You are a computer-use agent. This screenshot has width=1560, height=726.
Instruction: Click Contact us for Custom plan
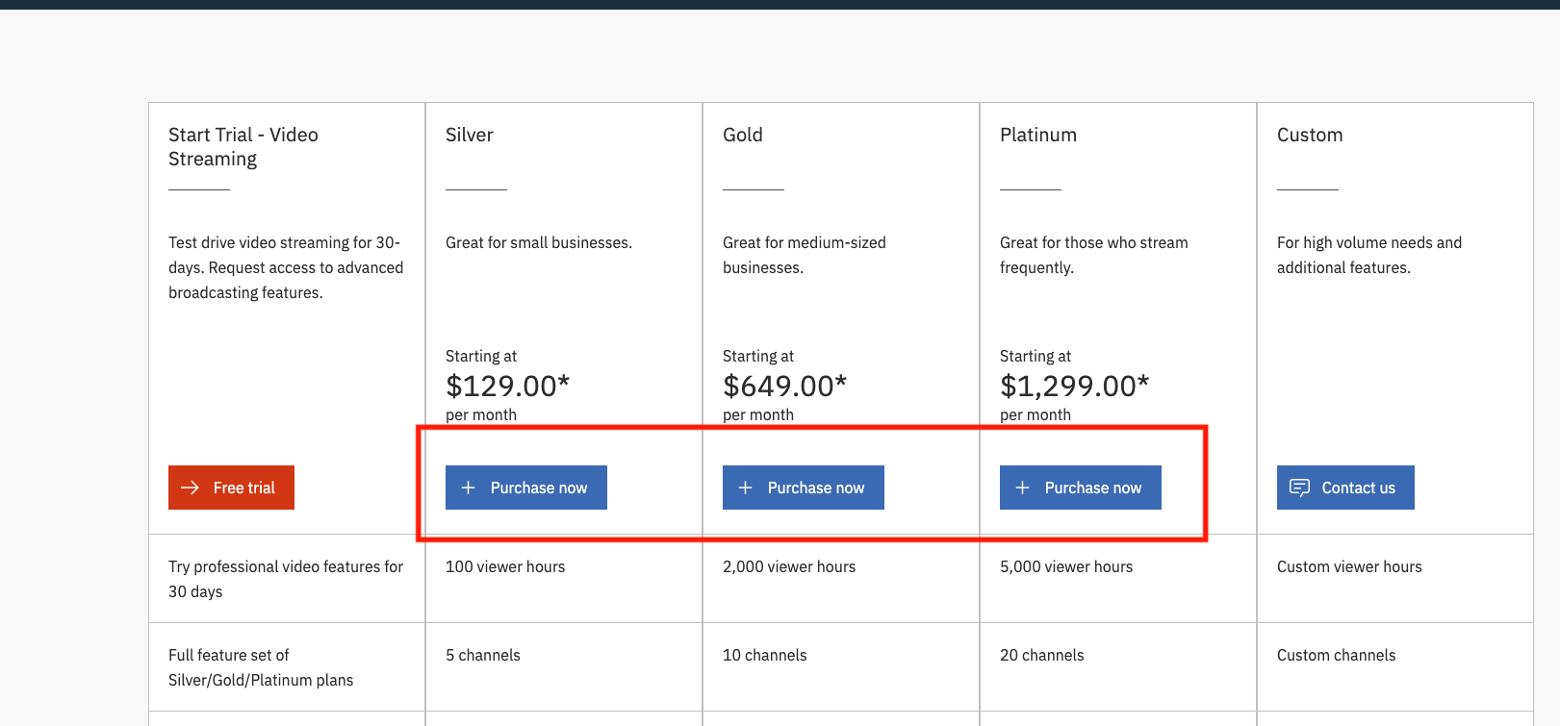(x=1345, y=488)
